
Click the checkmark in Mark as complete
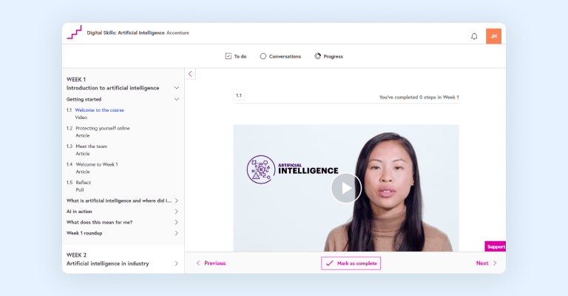(329, 263)
